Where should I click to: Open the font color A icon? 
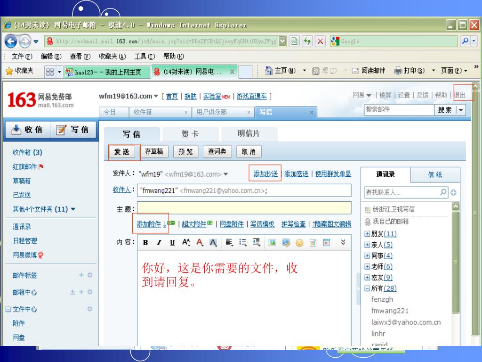pyautogui.click(x=200, y=243)
